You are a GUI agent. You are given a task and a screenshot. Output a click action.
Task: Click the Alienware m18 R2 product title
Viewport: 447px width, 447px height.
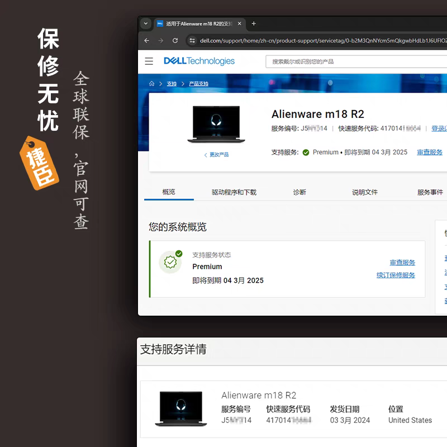pyautogui.click(x=318, y=114)
